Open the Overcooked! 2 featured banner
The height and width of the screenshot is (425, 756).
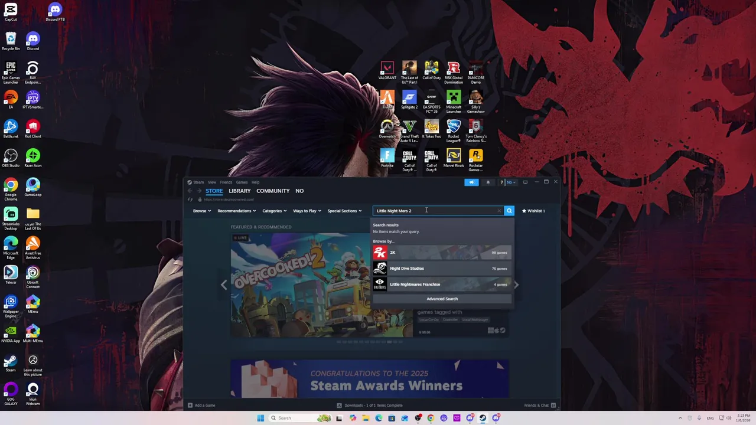(x=322, y=285)
